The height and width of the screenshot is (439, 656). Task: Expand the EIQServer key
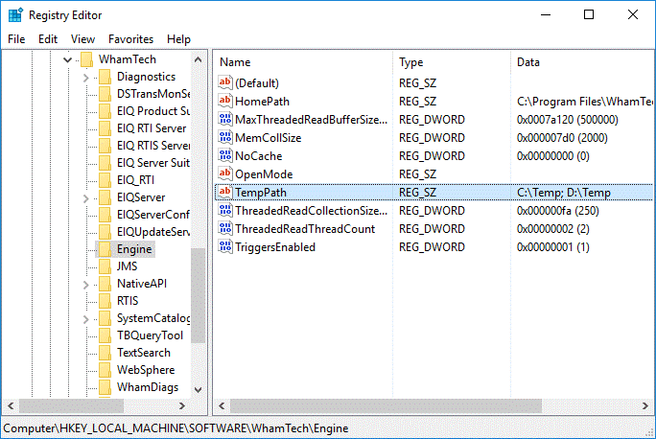(x=85, y=197)
